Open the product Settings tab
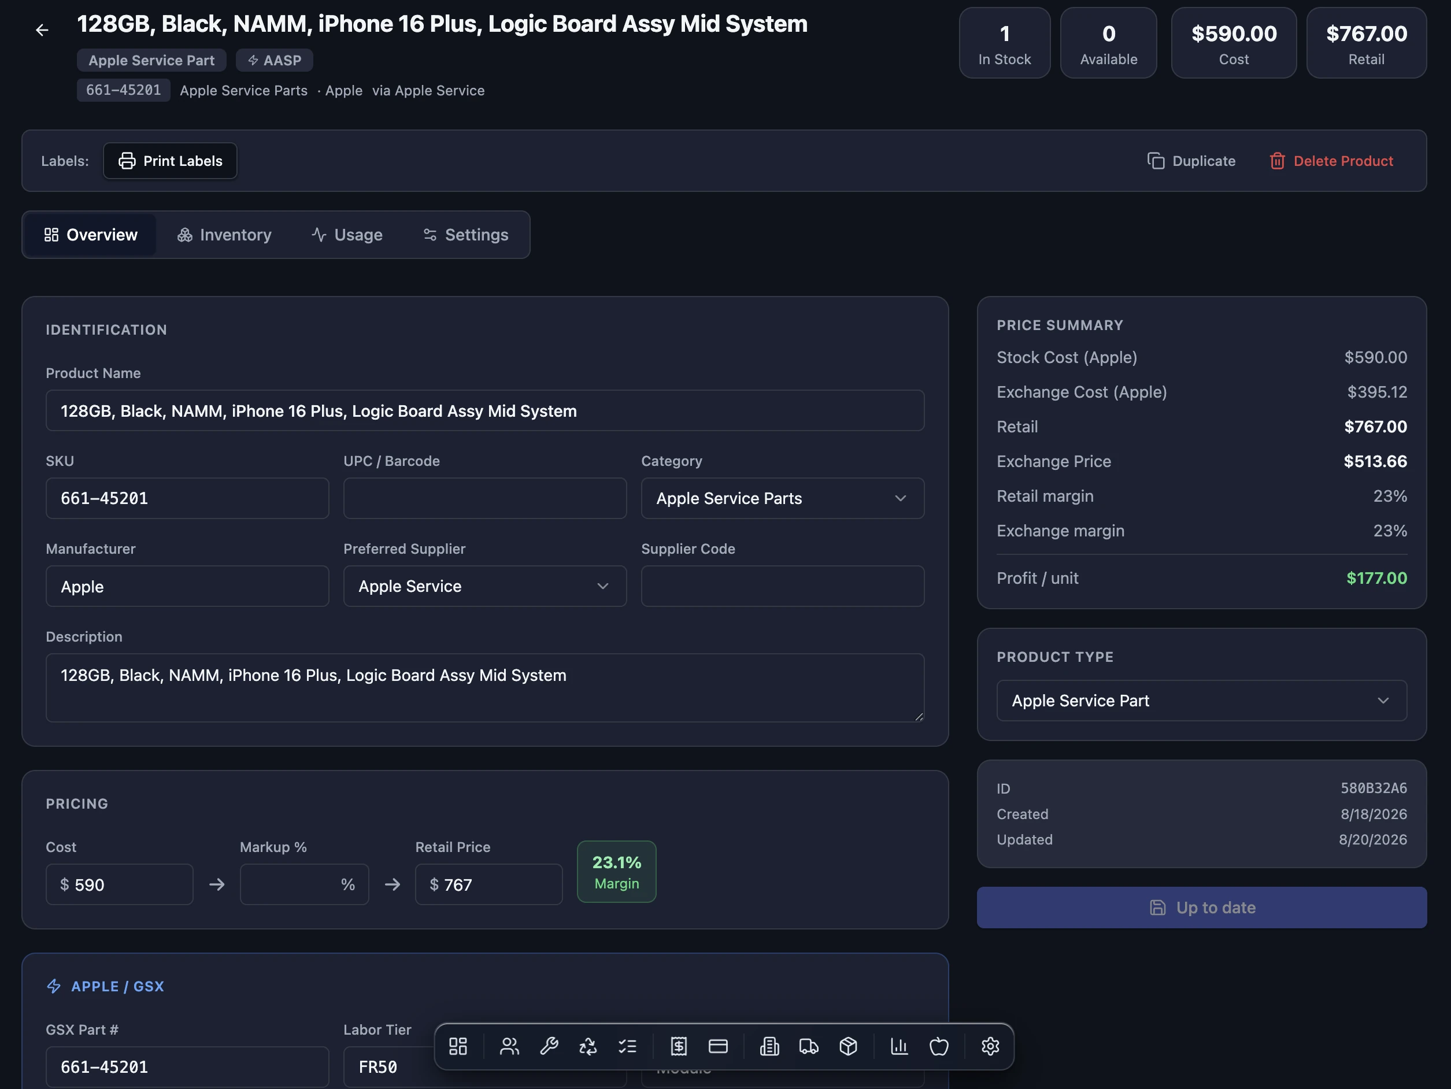Viewport: 1451px width, 1089px height. coord(466,235)
